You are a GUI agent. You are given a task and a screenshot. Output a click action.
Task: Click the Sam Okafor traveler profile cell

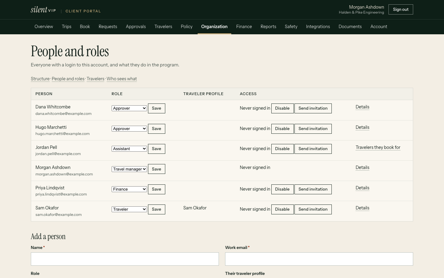coord(195,208)
